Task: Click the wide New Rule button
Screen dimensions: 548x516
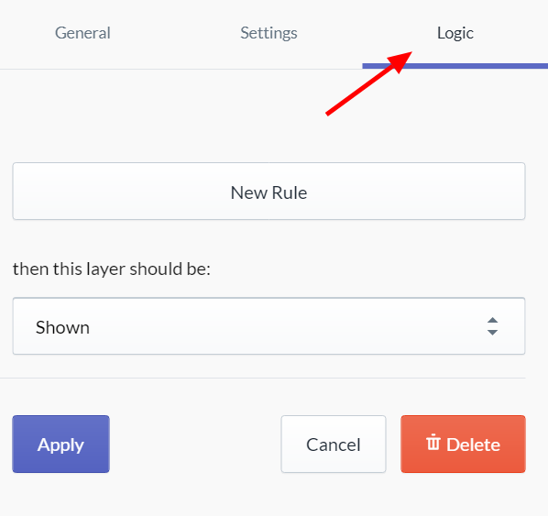Action: point(269,192)
